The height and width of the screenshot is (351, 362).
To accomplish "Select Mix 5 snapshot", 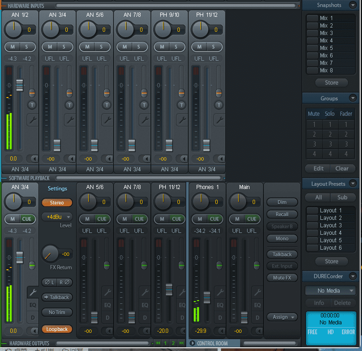I will point(331,48).
